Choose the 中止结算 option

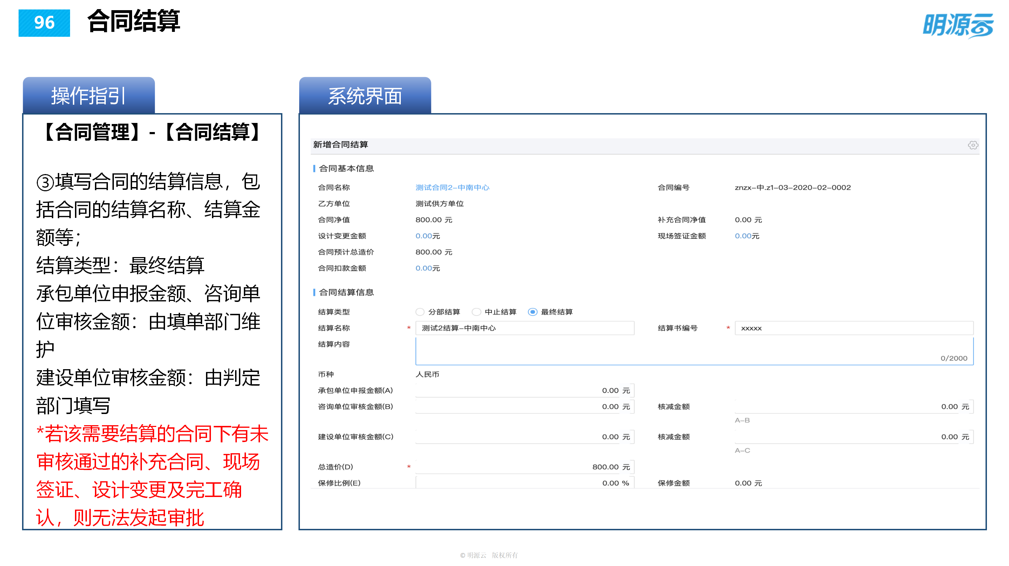[x=476, y=312]
